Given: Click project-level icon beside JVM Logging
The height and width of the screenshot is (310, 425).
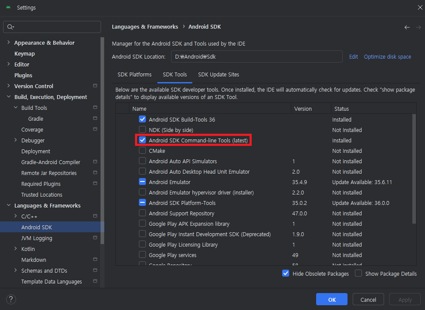Looking at the screenshot, I should [x=95, y=237].
